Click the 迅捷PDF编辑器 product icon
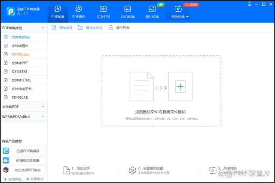 pos(6,151)
